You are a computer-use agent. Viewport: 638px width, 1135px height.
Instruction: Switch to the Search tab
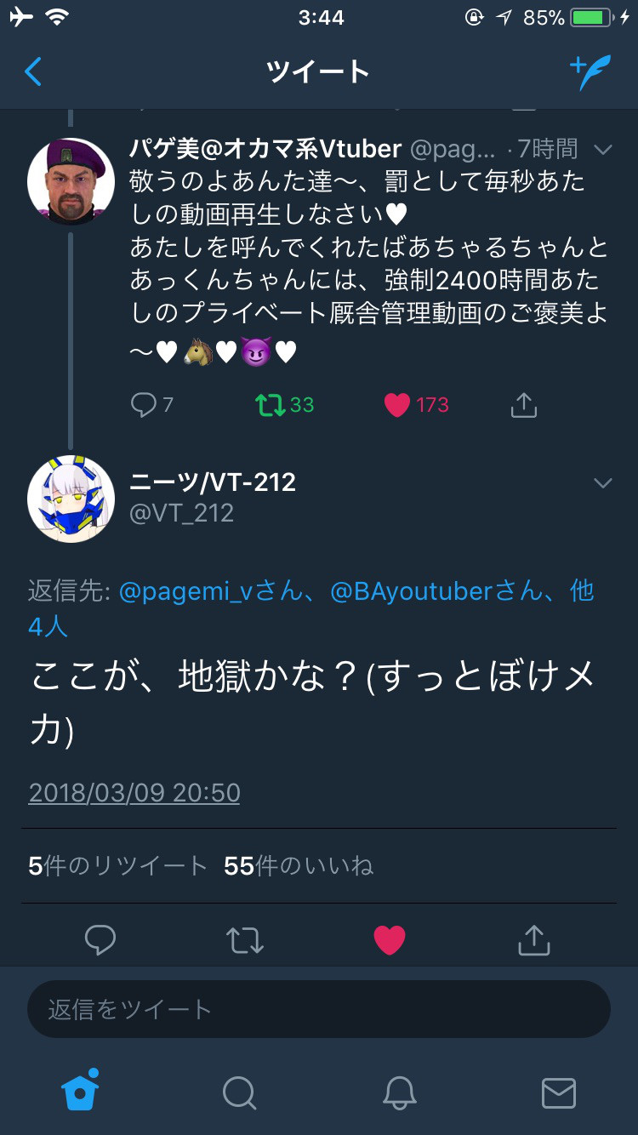(x=239, y=1092)
